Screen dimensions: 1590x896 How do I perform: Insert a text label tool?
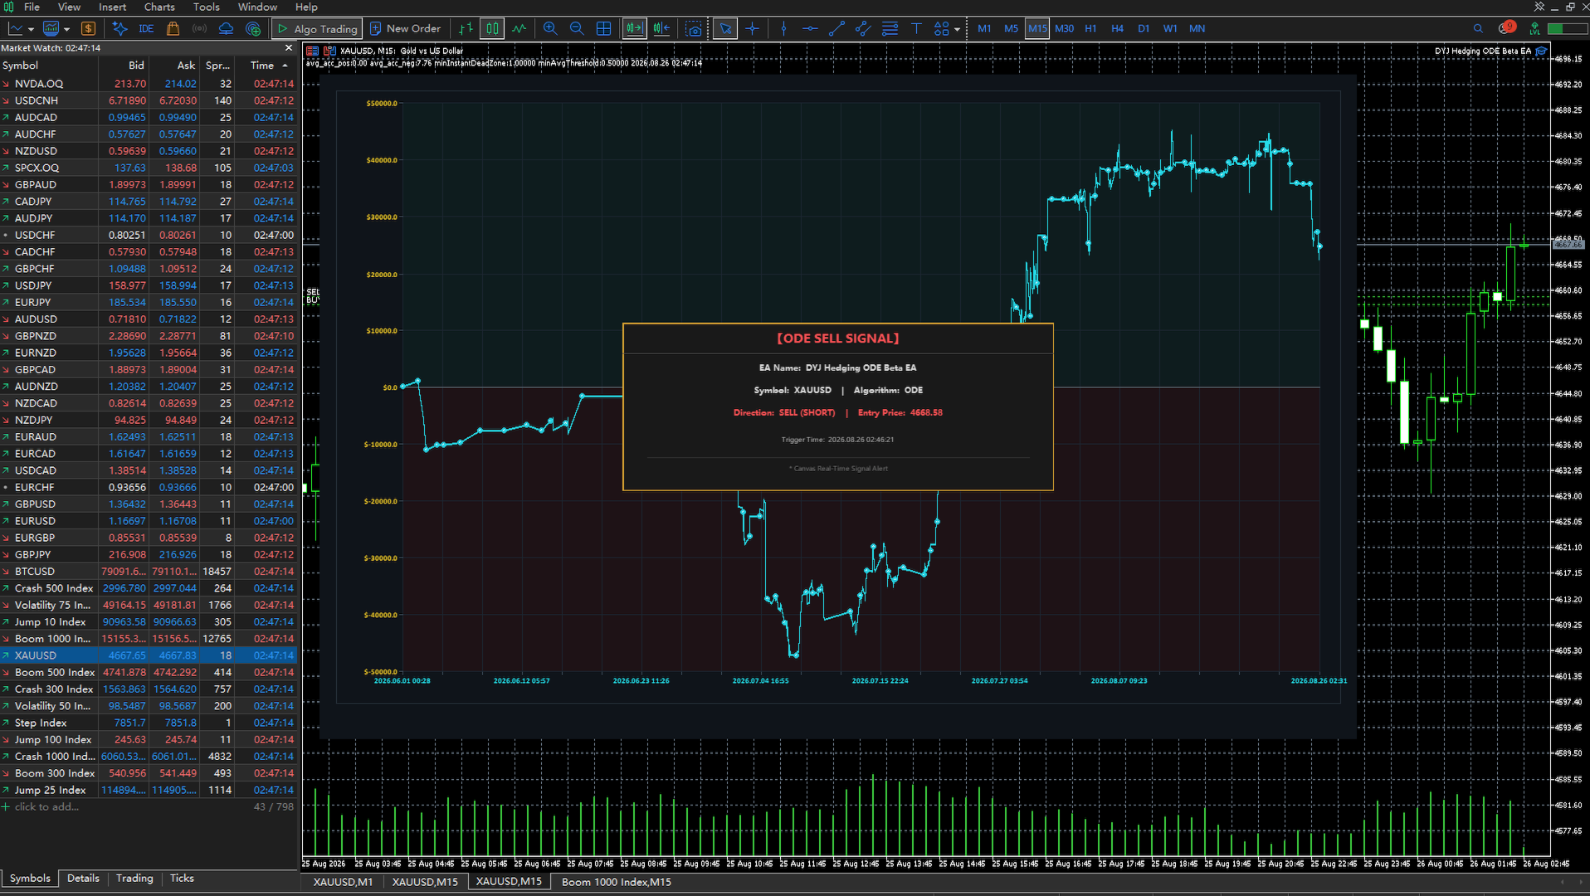pos(916,28)
